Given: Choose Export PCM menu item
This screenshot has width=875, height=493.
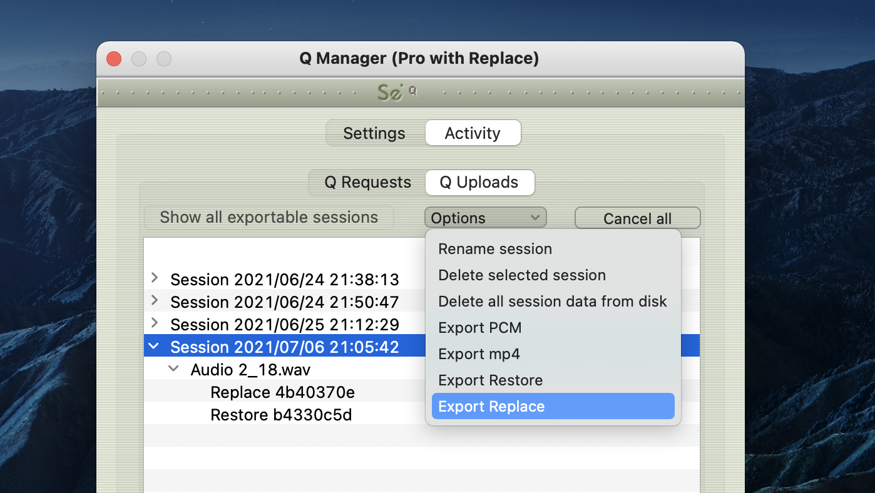Looking at the screenshot, I should (x=480, y=328).
